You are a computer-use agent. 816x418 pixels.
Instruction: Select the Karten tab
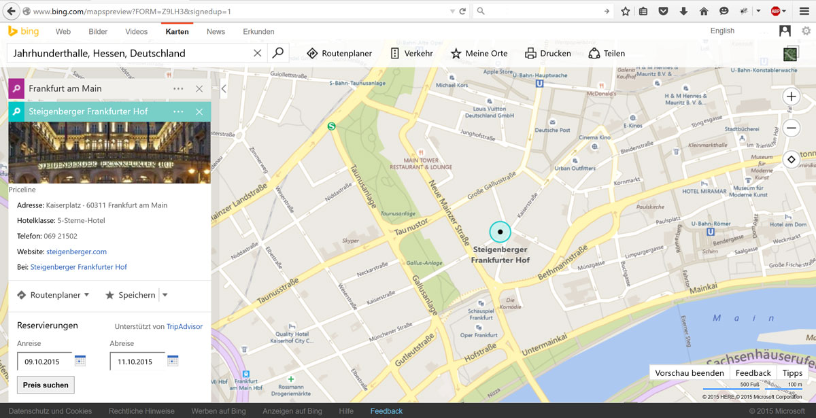coord(177,31)
